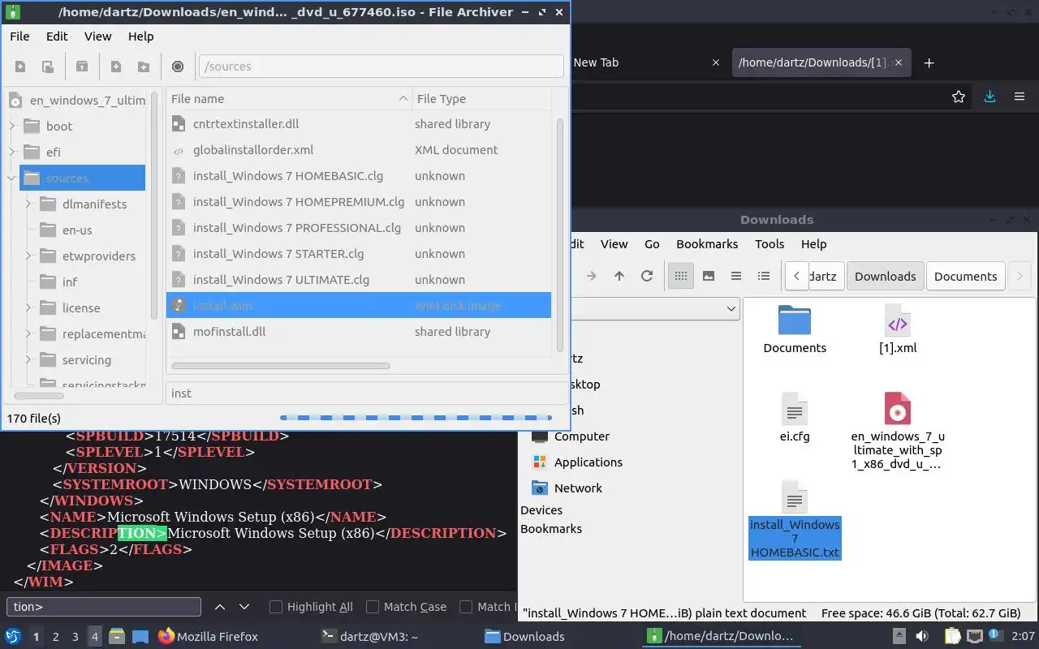The image size is (1039, 649).
Task: Collapse the sources folder in archive tree
Action: 12,178
